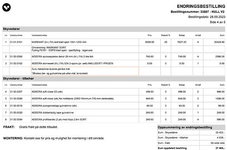Click item number 01.50.0207
The height and width of the screenshot is (150, 227).
pos(16,92)
